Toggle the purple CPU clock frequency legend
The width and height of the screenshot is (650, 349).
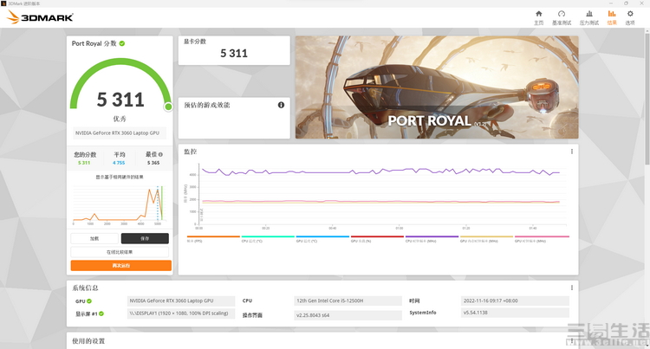[432, 238]
